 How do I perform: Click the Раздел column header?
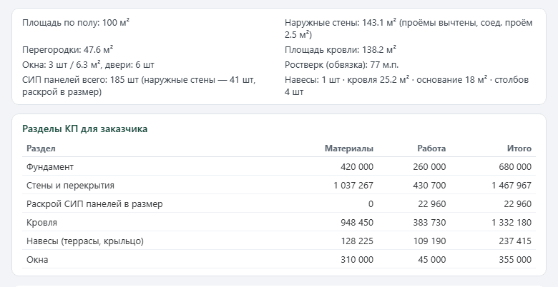(41, 148)
